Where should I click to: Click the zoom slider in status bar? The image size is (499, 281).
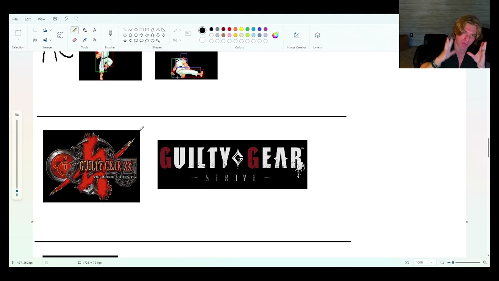pyautogui.click(x=464, y=263)
